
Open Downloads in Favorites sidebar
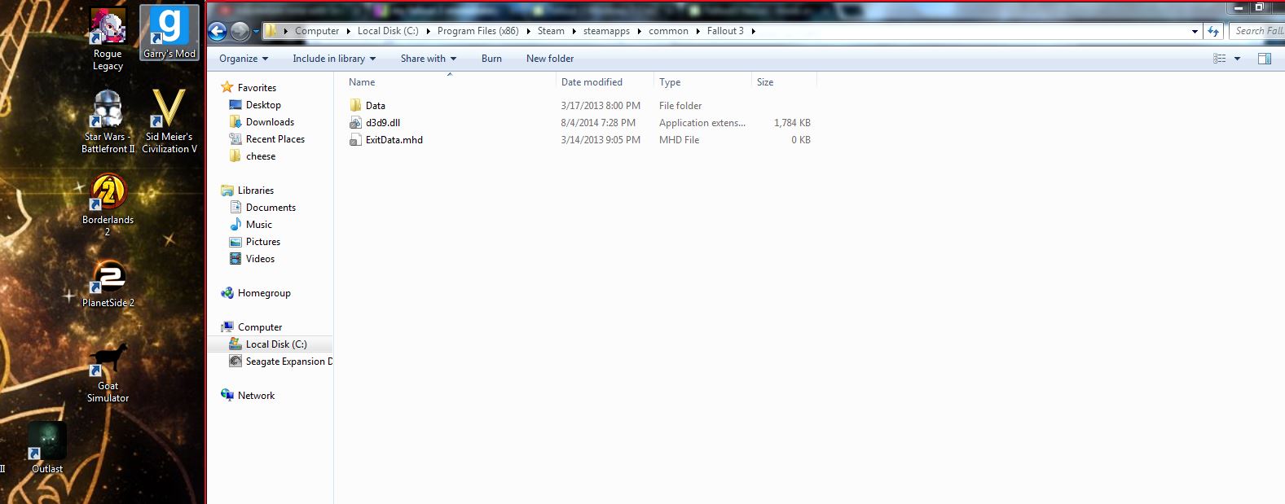270,122
